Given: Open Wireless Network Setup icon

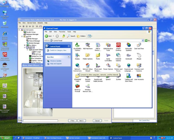Looking at the screenshot, I should coord(88,88).
